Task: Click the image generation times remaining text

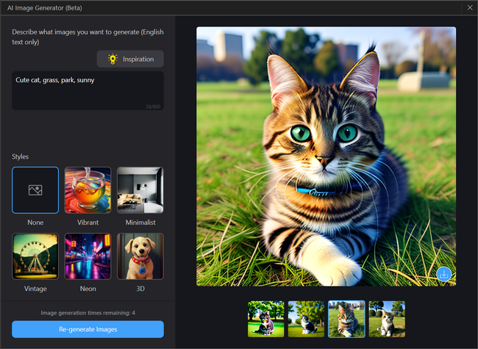Action: tap(88, 312)
